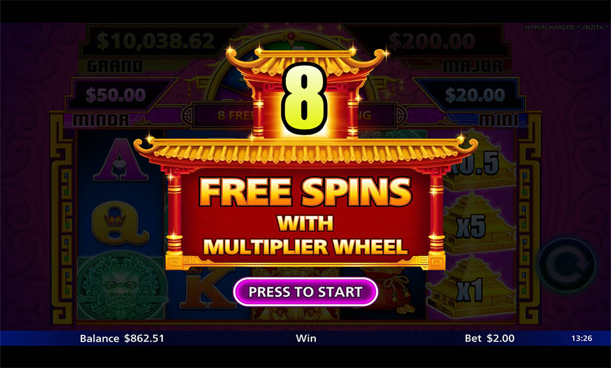Open the Grand jackpot $10,038.62 panel
This screenshot has height=368, width=611.
(x=156, y=41)
